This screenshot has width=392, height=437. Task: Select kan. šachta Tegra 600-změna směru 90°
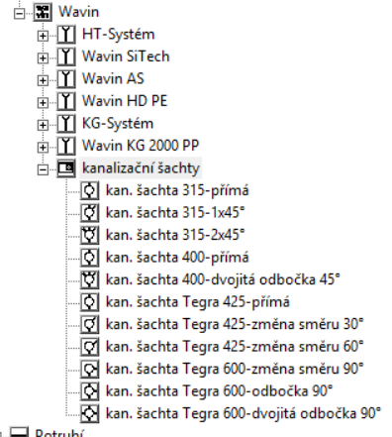click(235, 369)
